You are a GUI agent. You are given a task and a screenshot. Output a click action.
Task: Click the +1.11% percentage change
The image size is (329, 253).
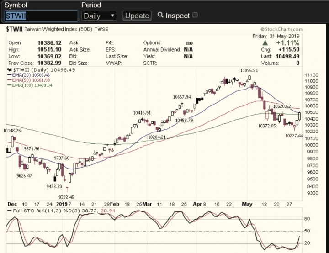tap(288, 43)
